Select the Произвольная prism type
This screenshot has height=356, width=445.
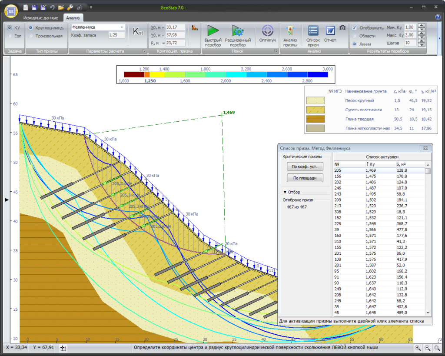pos(30,36)
